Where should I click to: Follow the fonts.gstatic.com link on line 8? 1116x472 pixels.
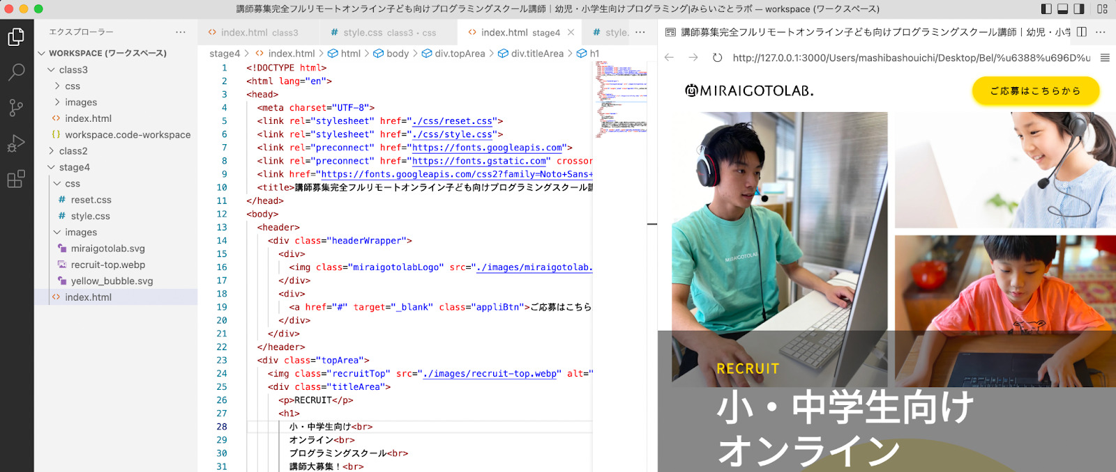tap(479, 161)
